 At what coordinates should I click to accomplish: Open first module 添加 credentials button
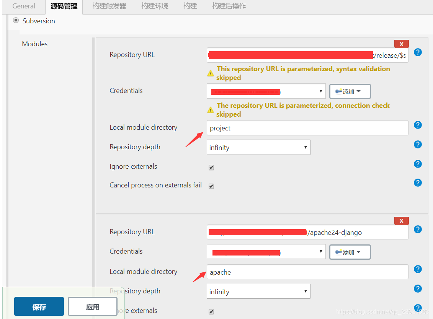tap(350, 91)
